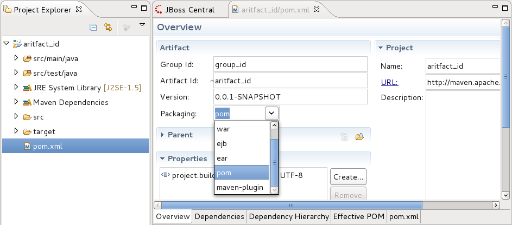This screenshot has width=512, height=225.
Task: Click the greyed focus task icon
Action: pos(127,28)
